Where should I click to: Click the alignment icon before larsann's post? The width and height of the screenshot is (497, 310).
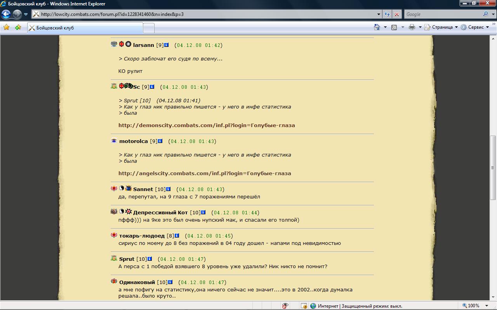pyautogui.click(x=114, y=44)
